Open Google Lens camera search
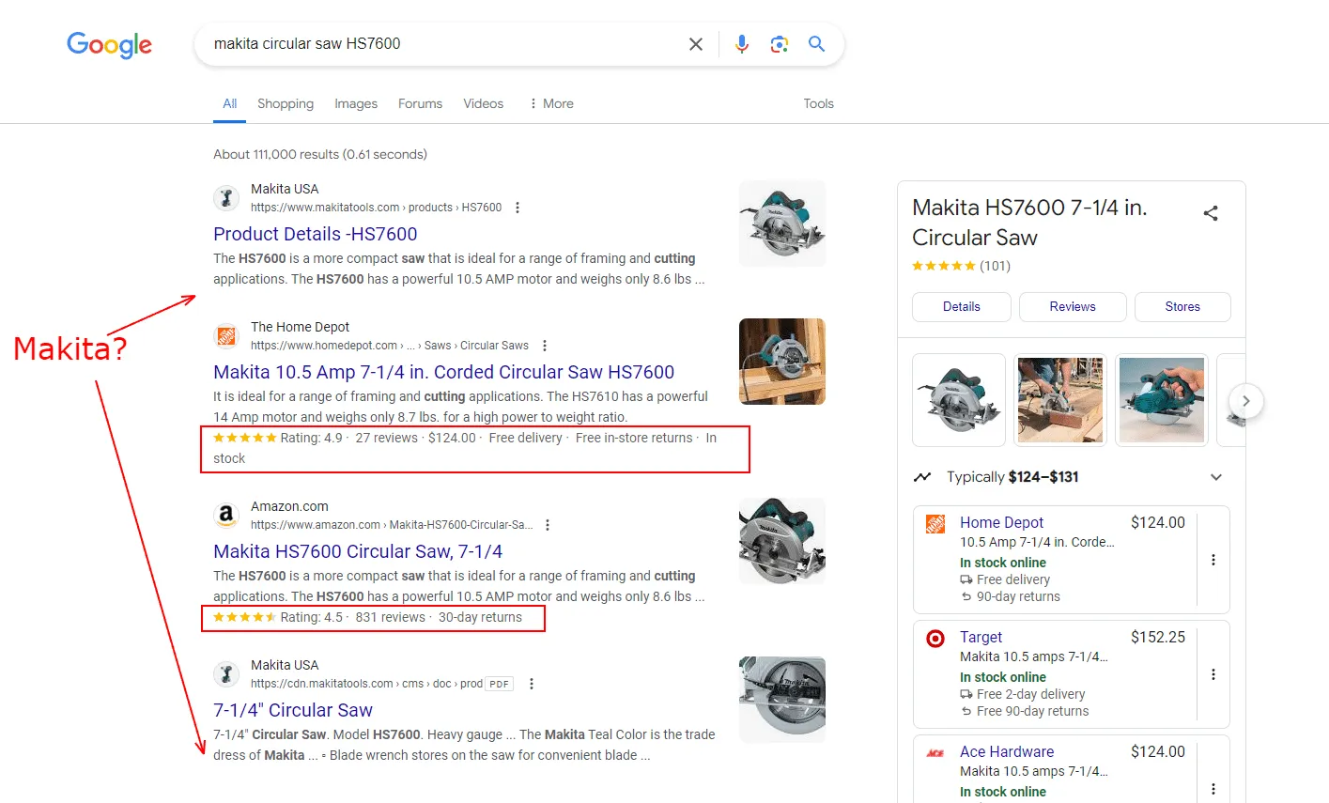Image resolution: width=1329 pixels, height=803 pixels. [x=779, y=43]
